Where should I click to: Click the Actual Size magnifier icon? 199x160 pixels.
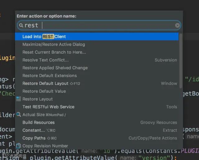coord(19,114)
